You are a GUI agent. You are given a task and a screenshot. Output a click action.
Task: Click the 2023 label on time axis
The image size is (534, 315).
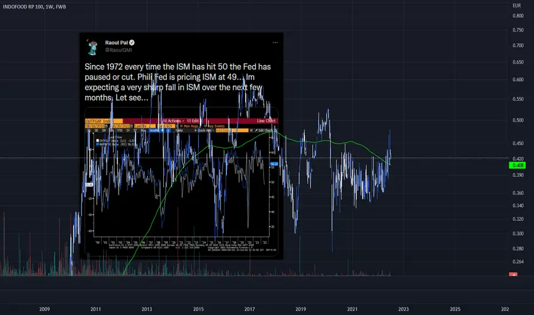pos(403,309)
